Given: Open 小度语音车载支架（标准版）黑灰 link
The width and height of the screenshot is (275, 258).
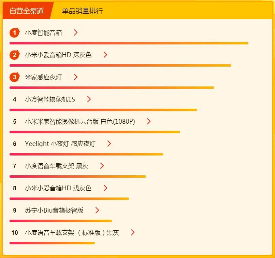Looking at the screenshot, I should click(72, 232).
